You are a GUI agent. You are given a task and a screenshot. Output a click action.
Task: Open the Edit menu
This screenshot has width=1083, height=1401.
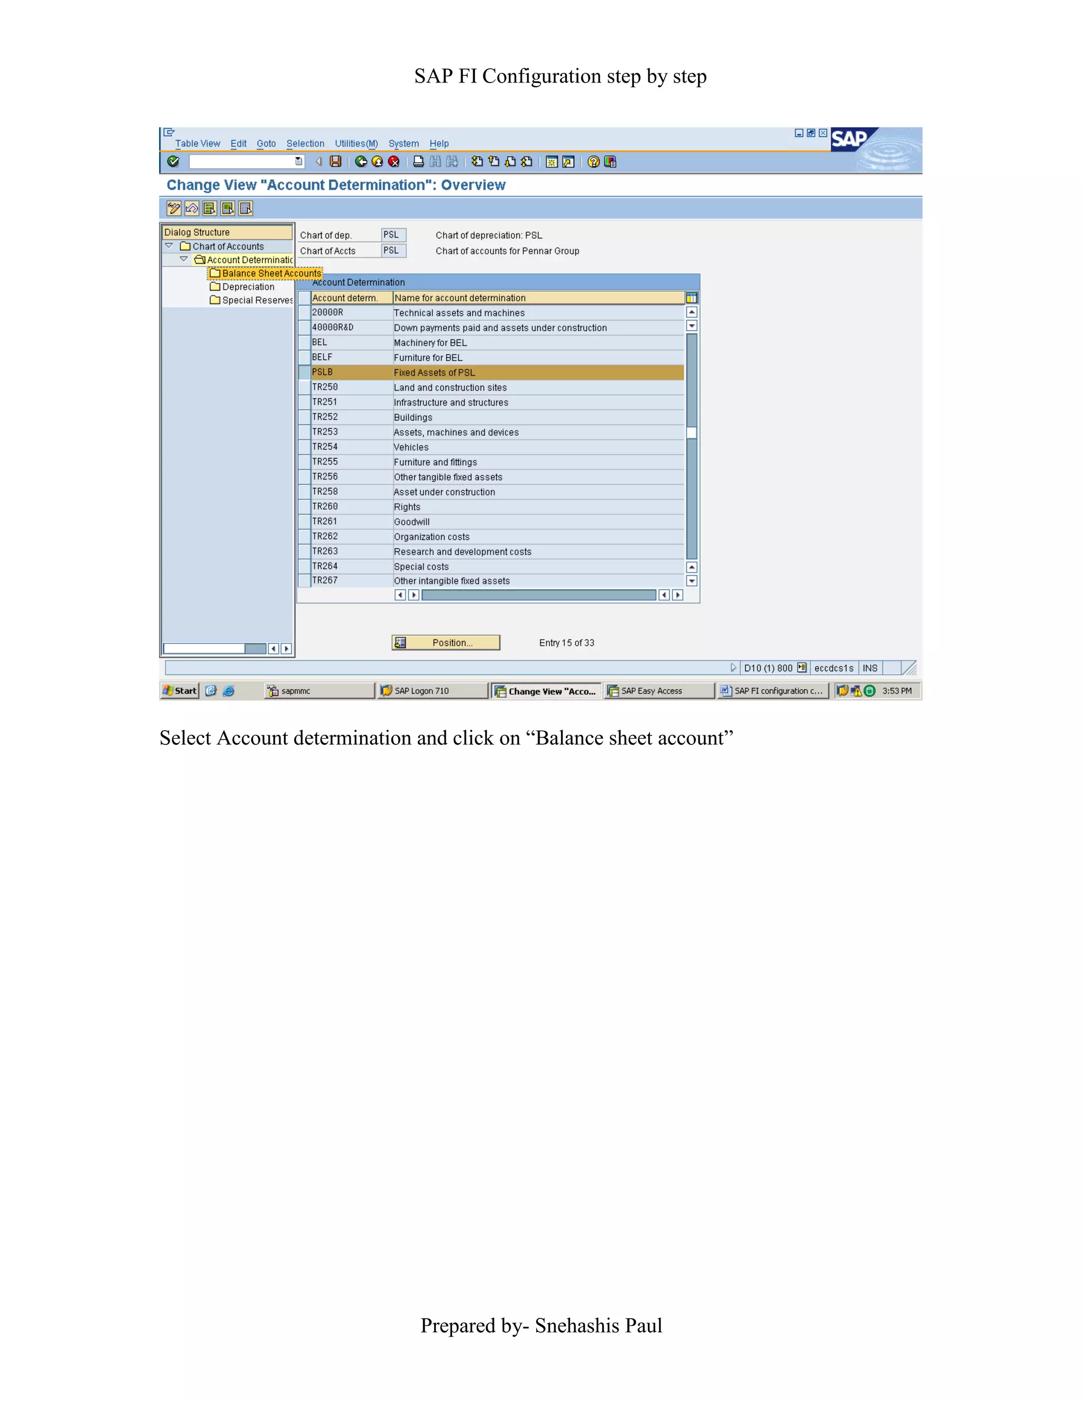point(238,144)
